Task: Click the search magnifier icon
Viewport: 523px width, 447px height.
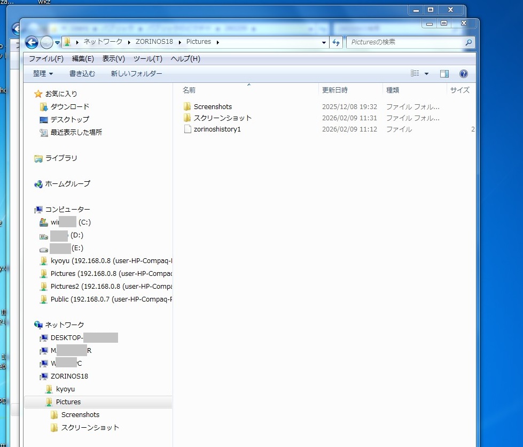Action: [x=468, y=42]
